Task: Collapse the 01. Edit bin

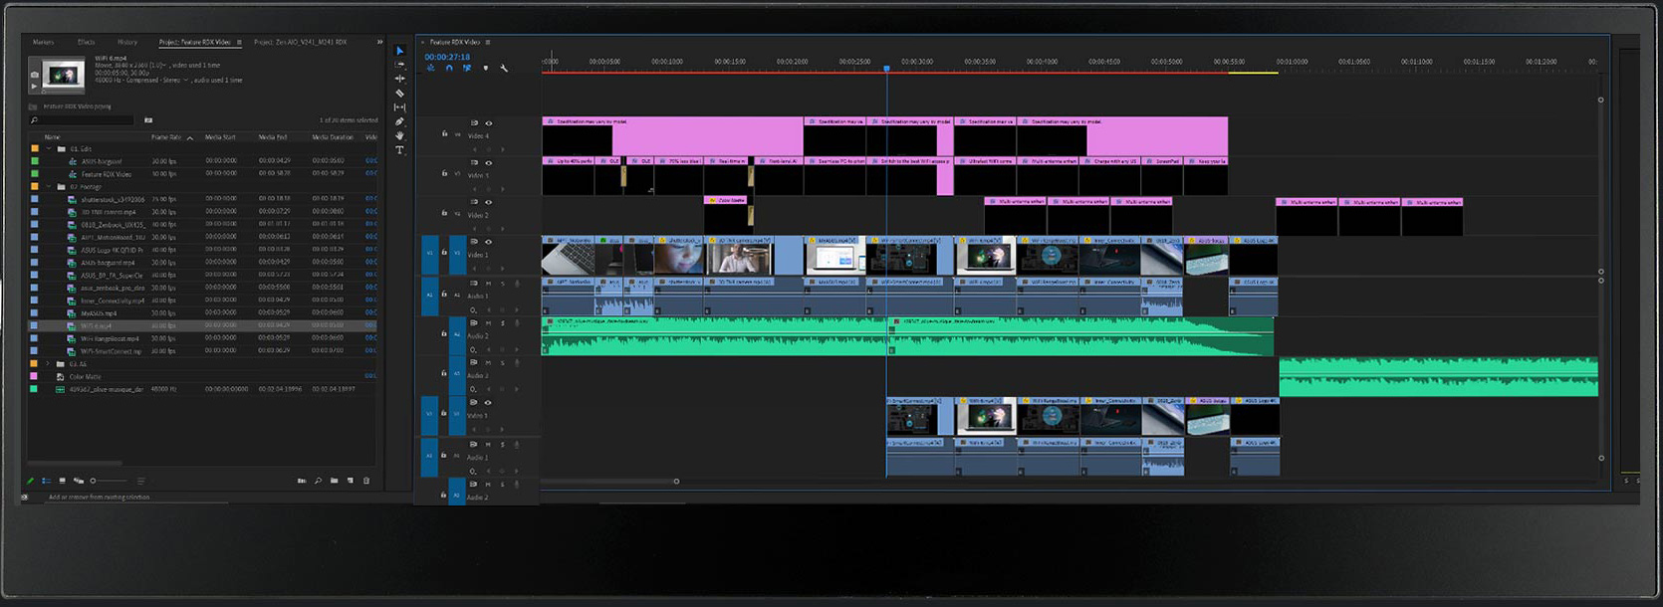Action: 48,148
